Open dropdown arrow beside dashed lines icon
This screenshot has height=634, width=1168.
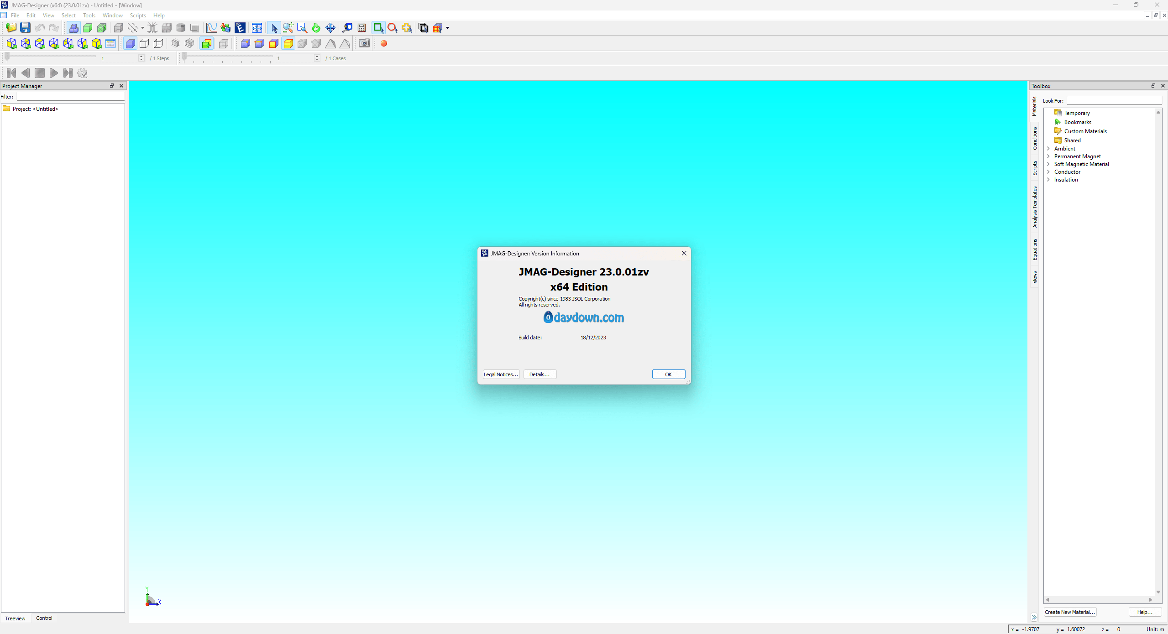pyautogui.click(x=142, y=28)
